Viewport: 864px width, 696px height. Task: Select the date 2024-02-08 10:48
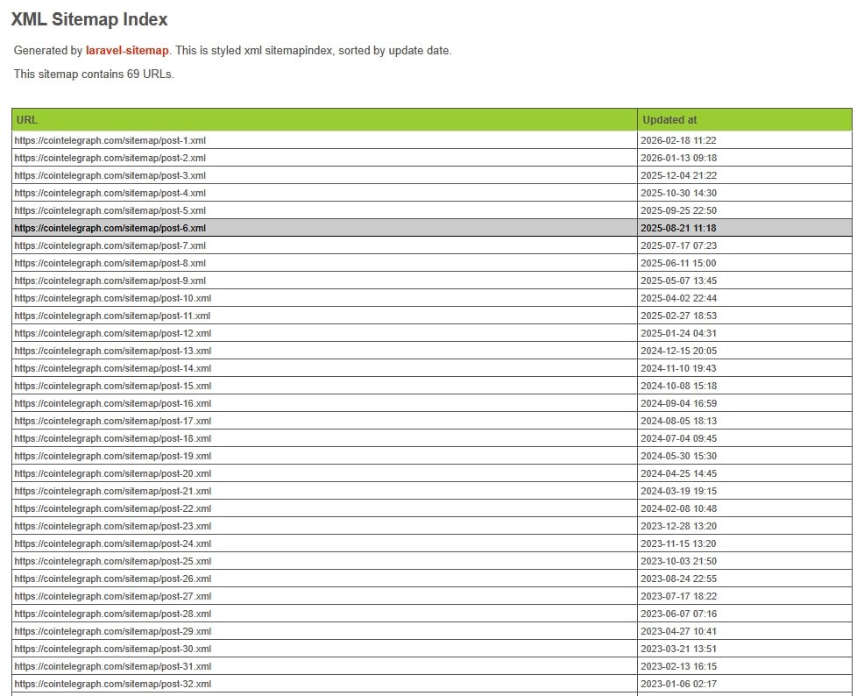678,508
